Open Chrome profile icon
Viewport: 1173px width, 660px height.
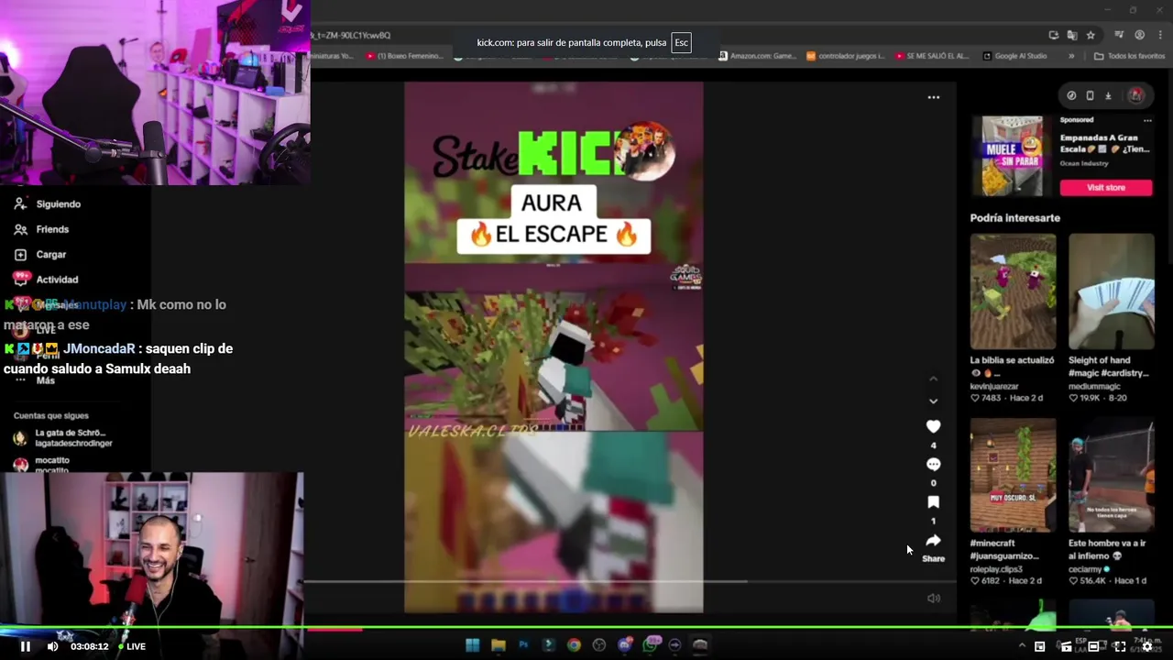click(1139, 35)
